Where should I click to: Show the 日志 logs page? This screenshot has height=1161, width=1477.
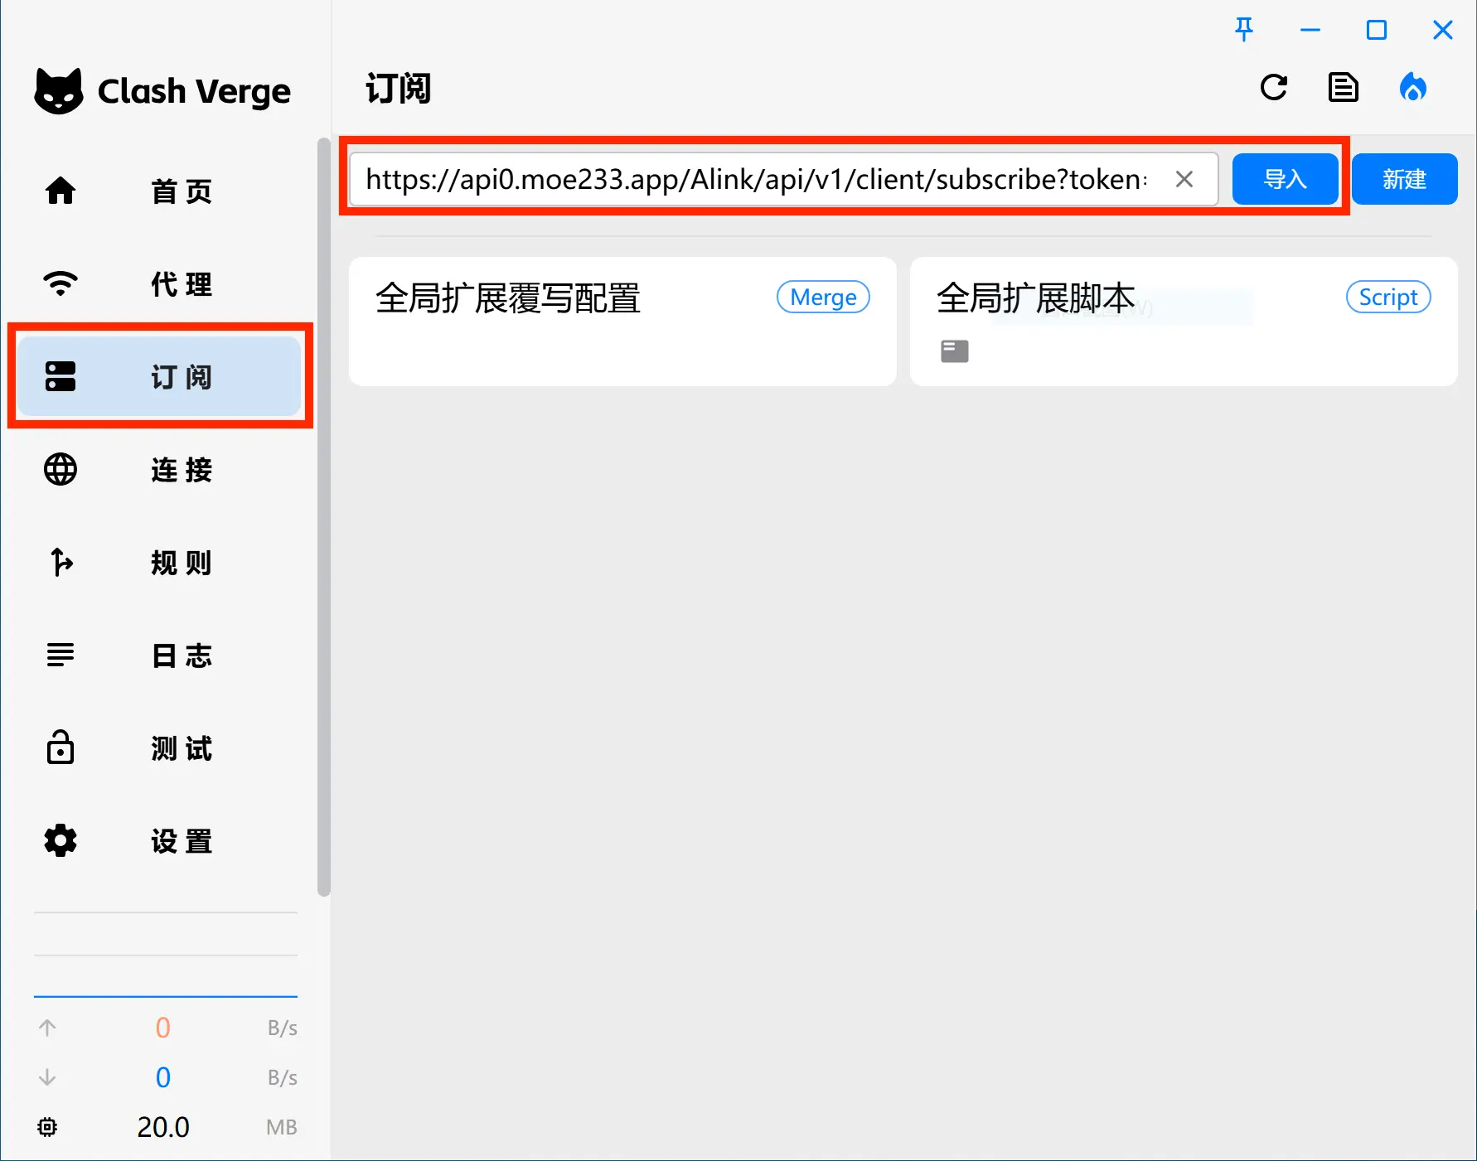159,655
